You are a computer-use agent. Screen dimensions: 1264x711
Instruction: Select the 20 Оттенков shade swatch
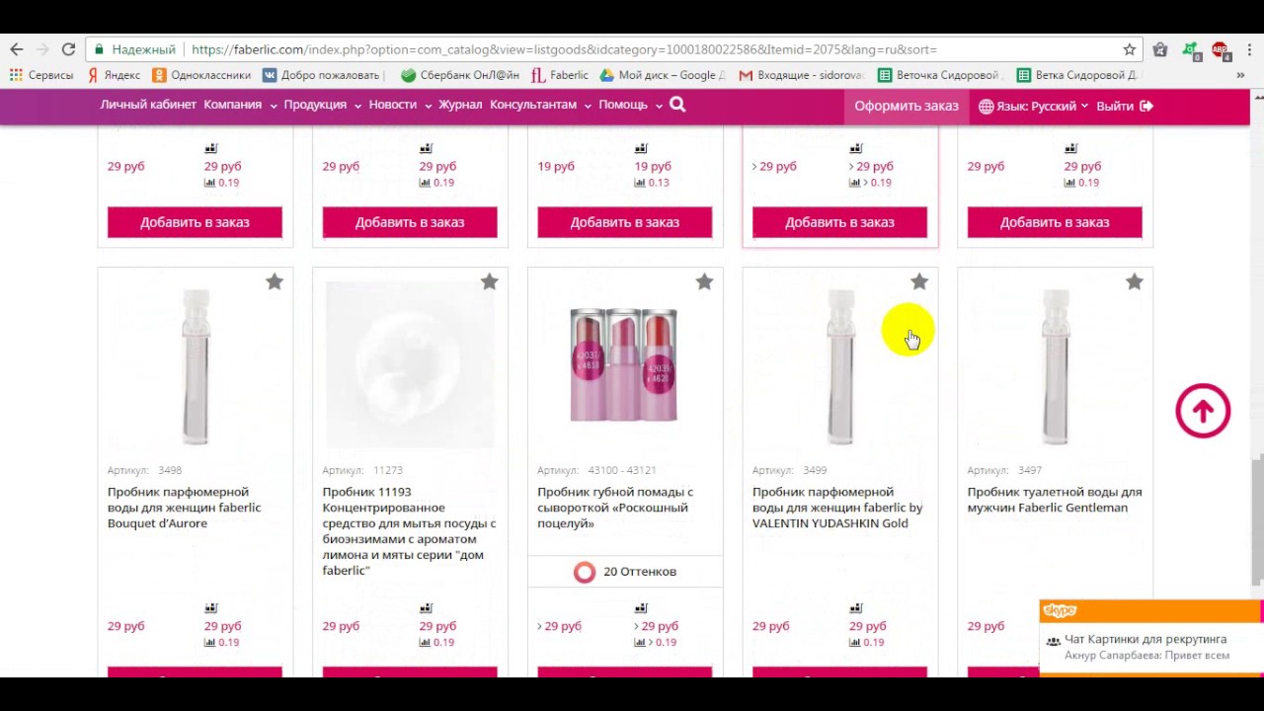585,572
